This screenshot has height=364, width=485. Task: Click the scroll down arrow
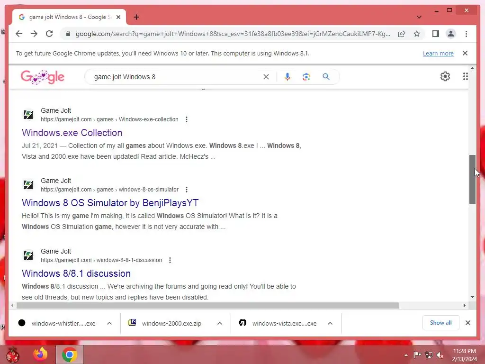472,297
